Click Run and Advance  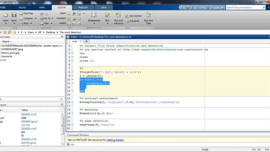click(119, 18)
